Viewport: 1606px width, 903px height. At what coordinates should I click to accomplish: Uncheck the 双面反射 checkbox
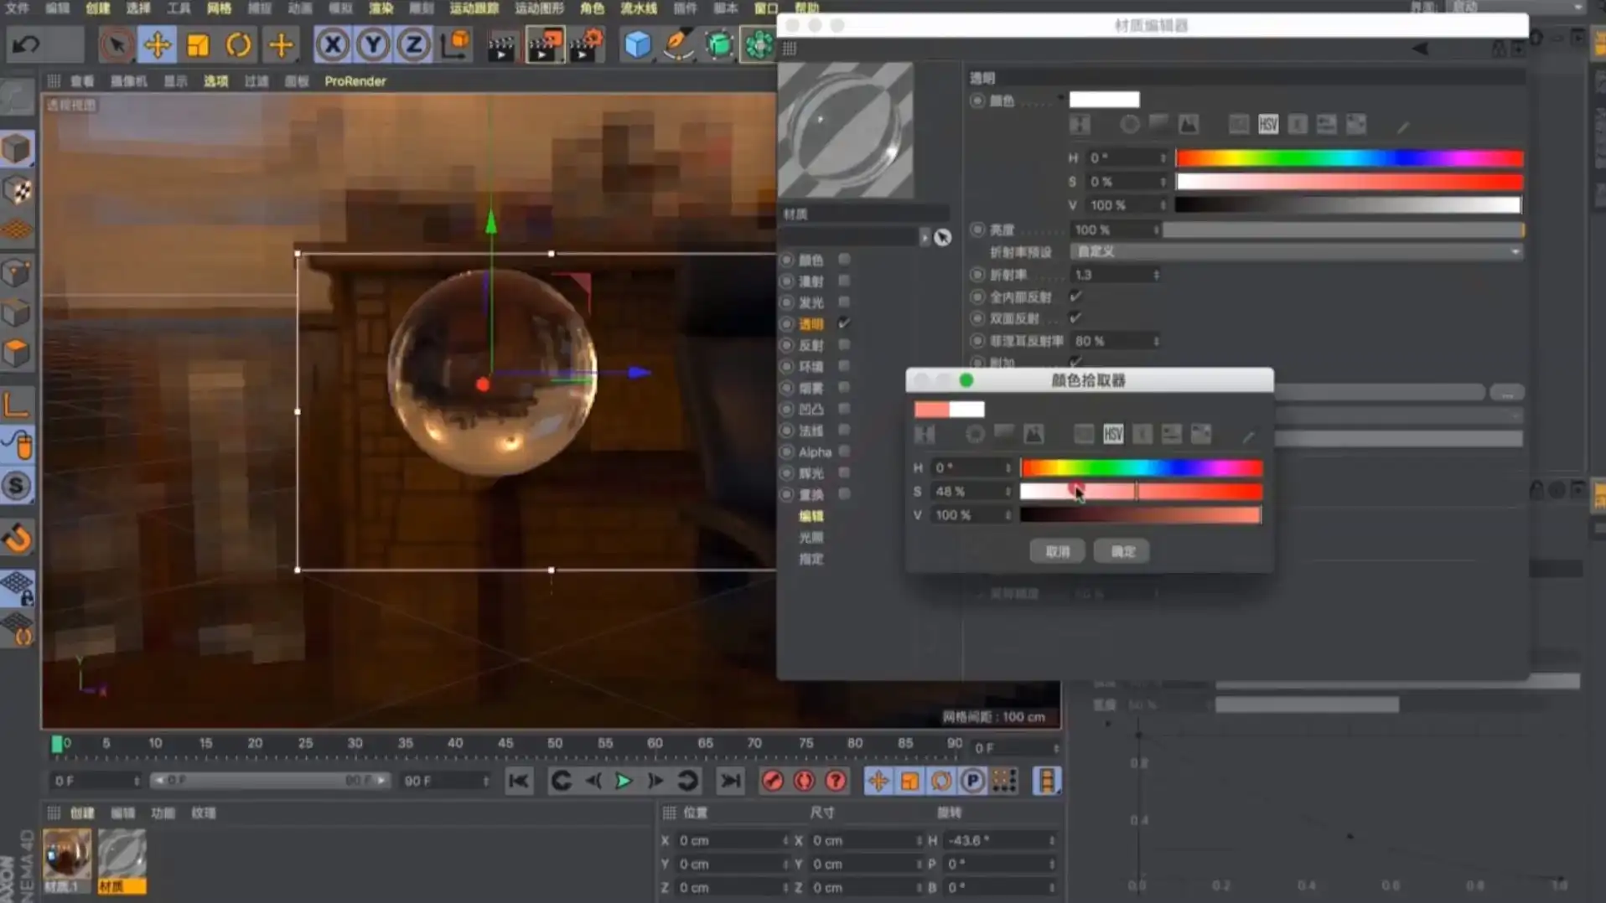pyautogui.click(x=1075, y=318)
